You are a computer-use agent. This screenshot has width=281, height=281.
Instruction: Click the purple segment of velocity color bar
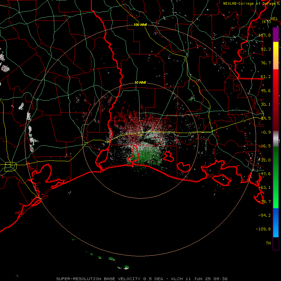click(x=276, y=35)
